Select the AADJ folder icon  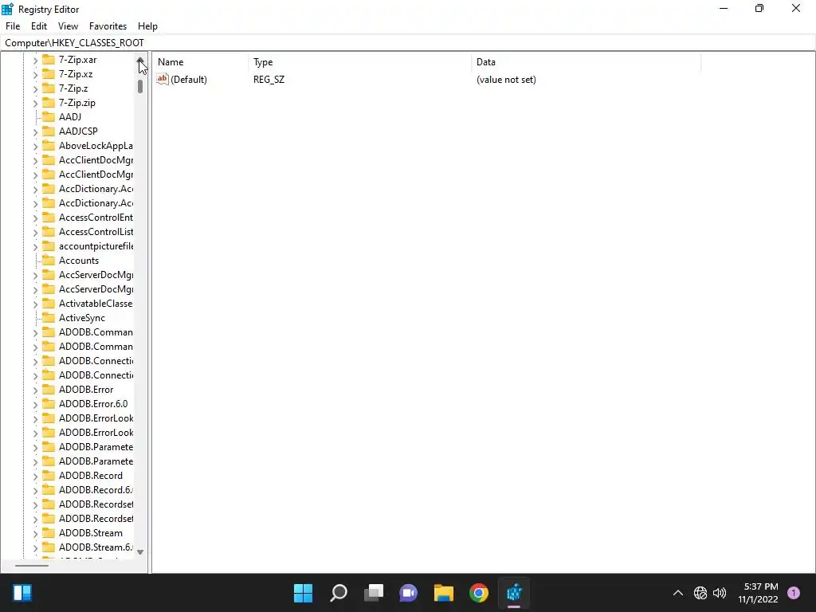pyautogui.click(x=49, y=116)
